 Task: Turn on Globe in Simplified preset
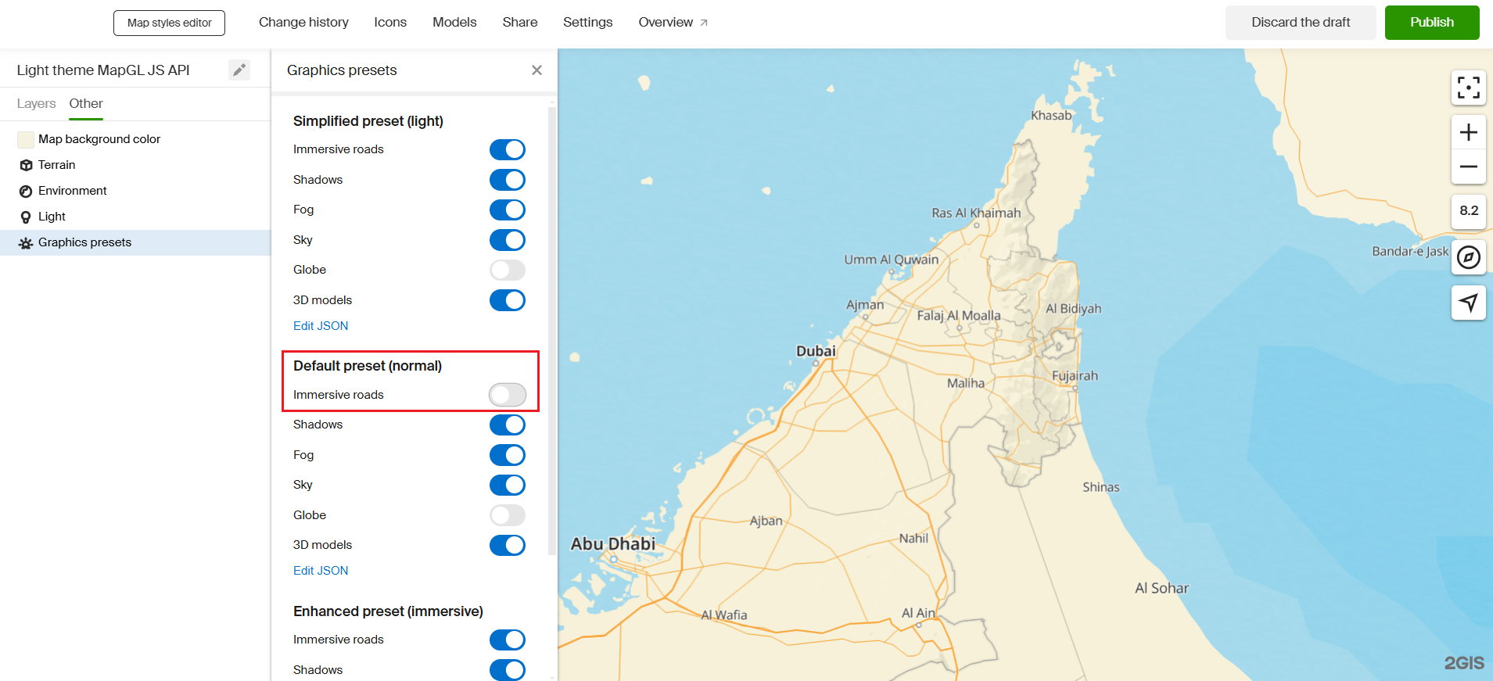[x=508, y=271]
